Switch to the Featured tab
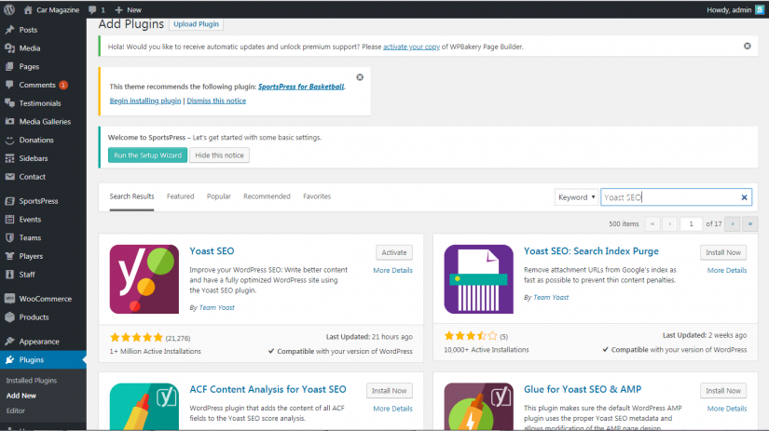The width and height of the screenshot is (769, 431). [180, 196]
